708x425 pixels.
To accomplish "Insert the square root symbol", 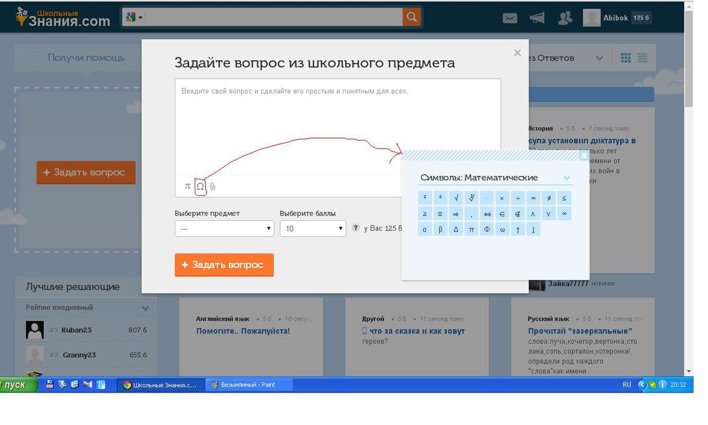I will click(x=456, y=198).
